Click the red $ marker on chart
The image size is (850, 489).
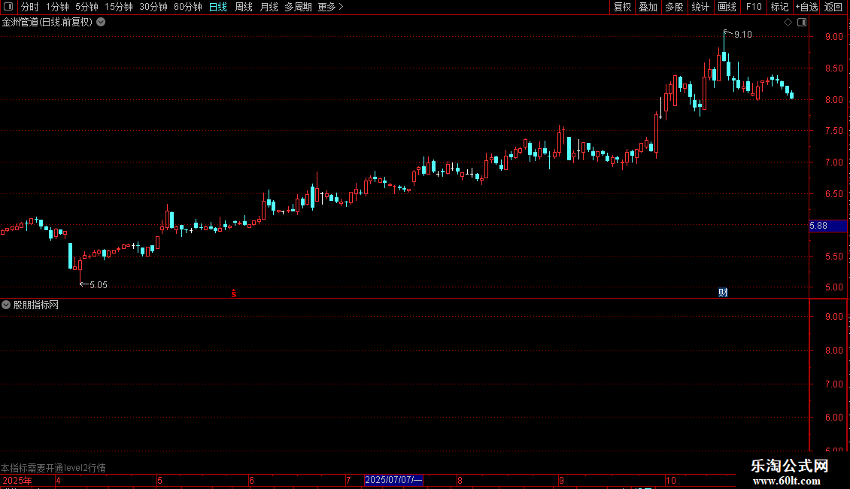(234, 293)
